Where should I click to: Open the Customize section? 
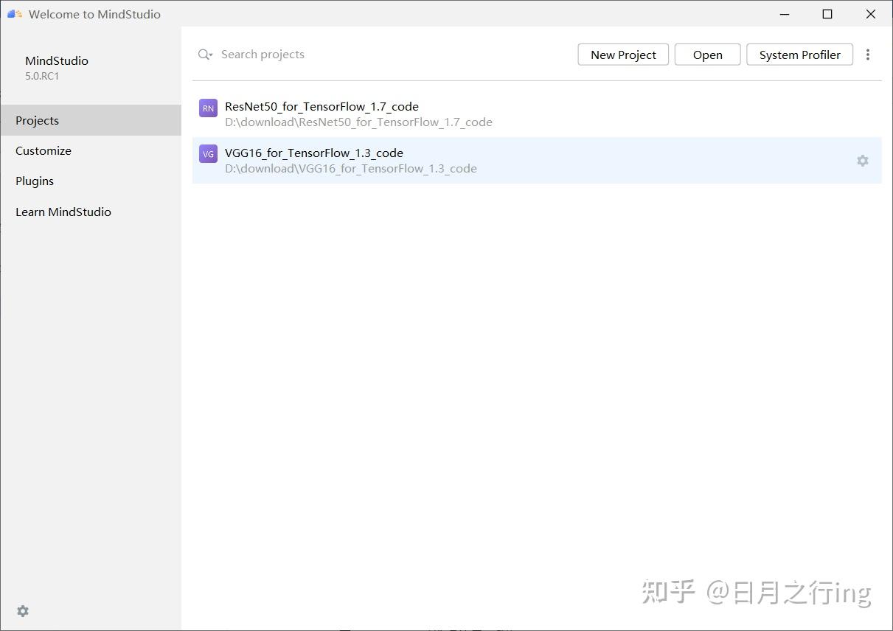pyautogui.click(x=43, y=150)
